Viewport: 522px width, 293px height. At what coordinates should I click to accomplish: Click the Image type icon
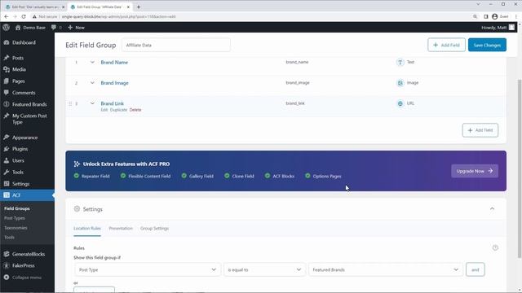tap(400, 83)
